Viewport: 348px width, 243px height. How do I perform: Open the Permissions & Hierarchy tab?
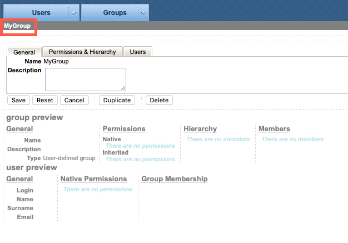[x=82, y=52]
